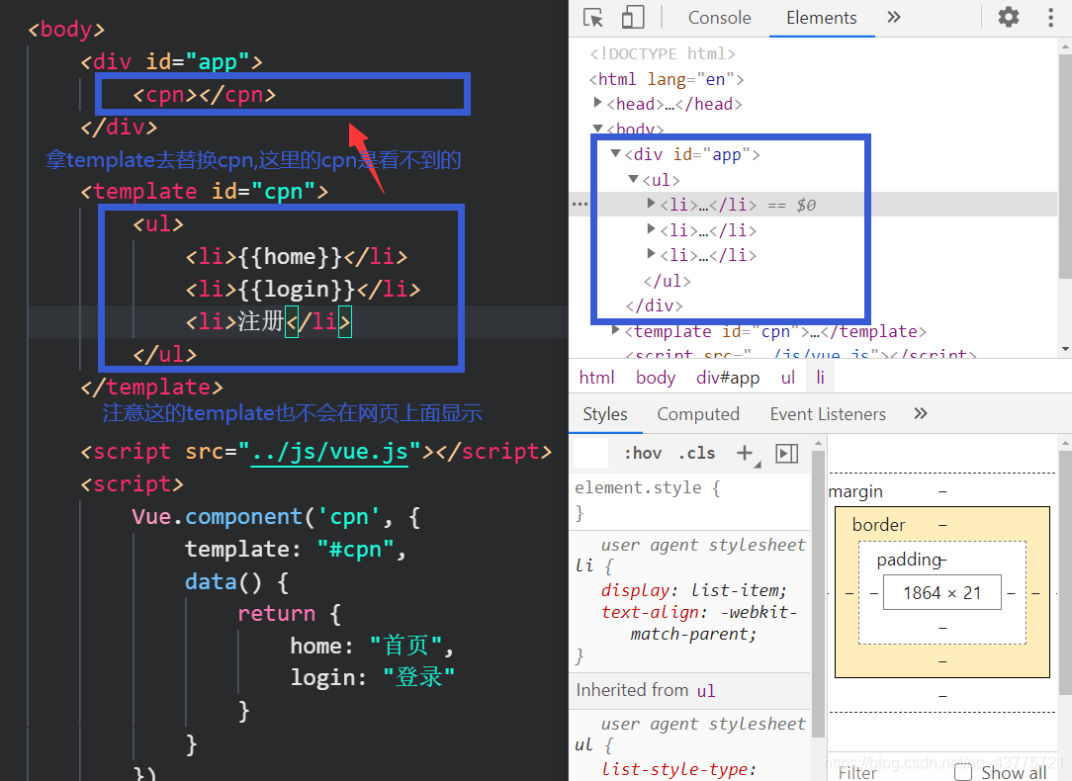Open the Event Listeners tab
The width and height of the screenshot is (1072, 781).
(828, 414)
